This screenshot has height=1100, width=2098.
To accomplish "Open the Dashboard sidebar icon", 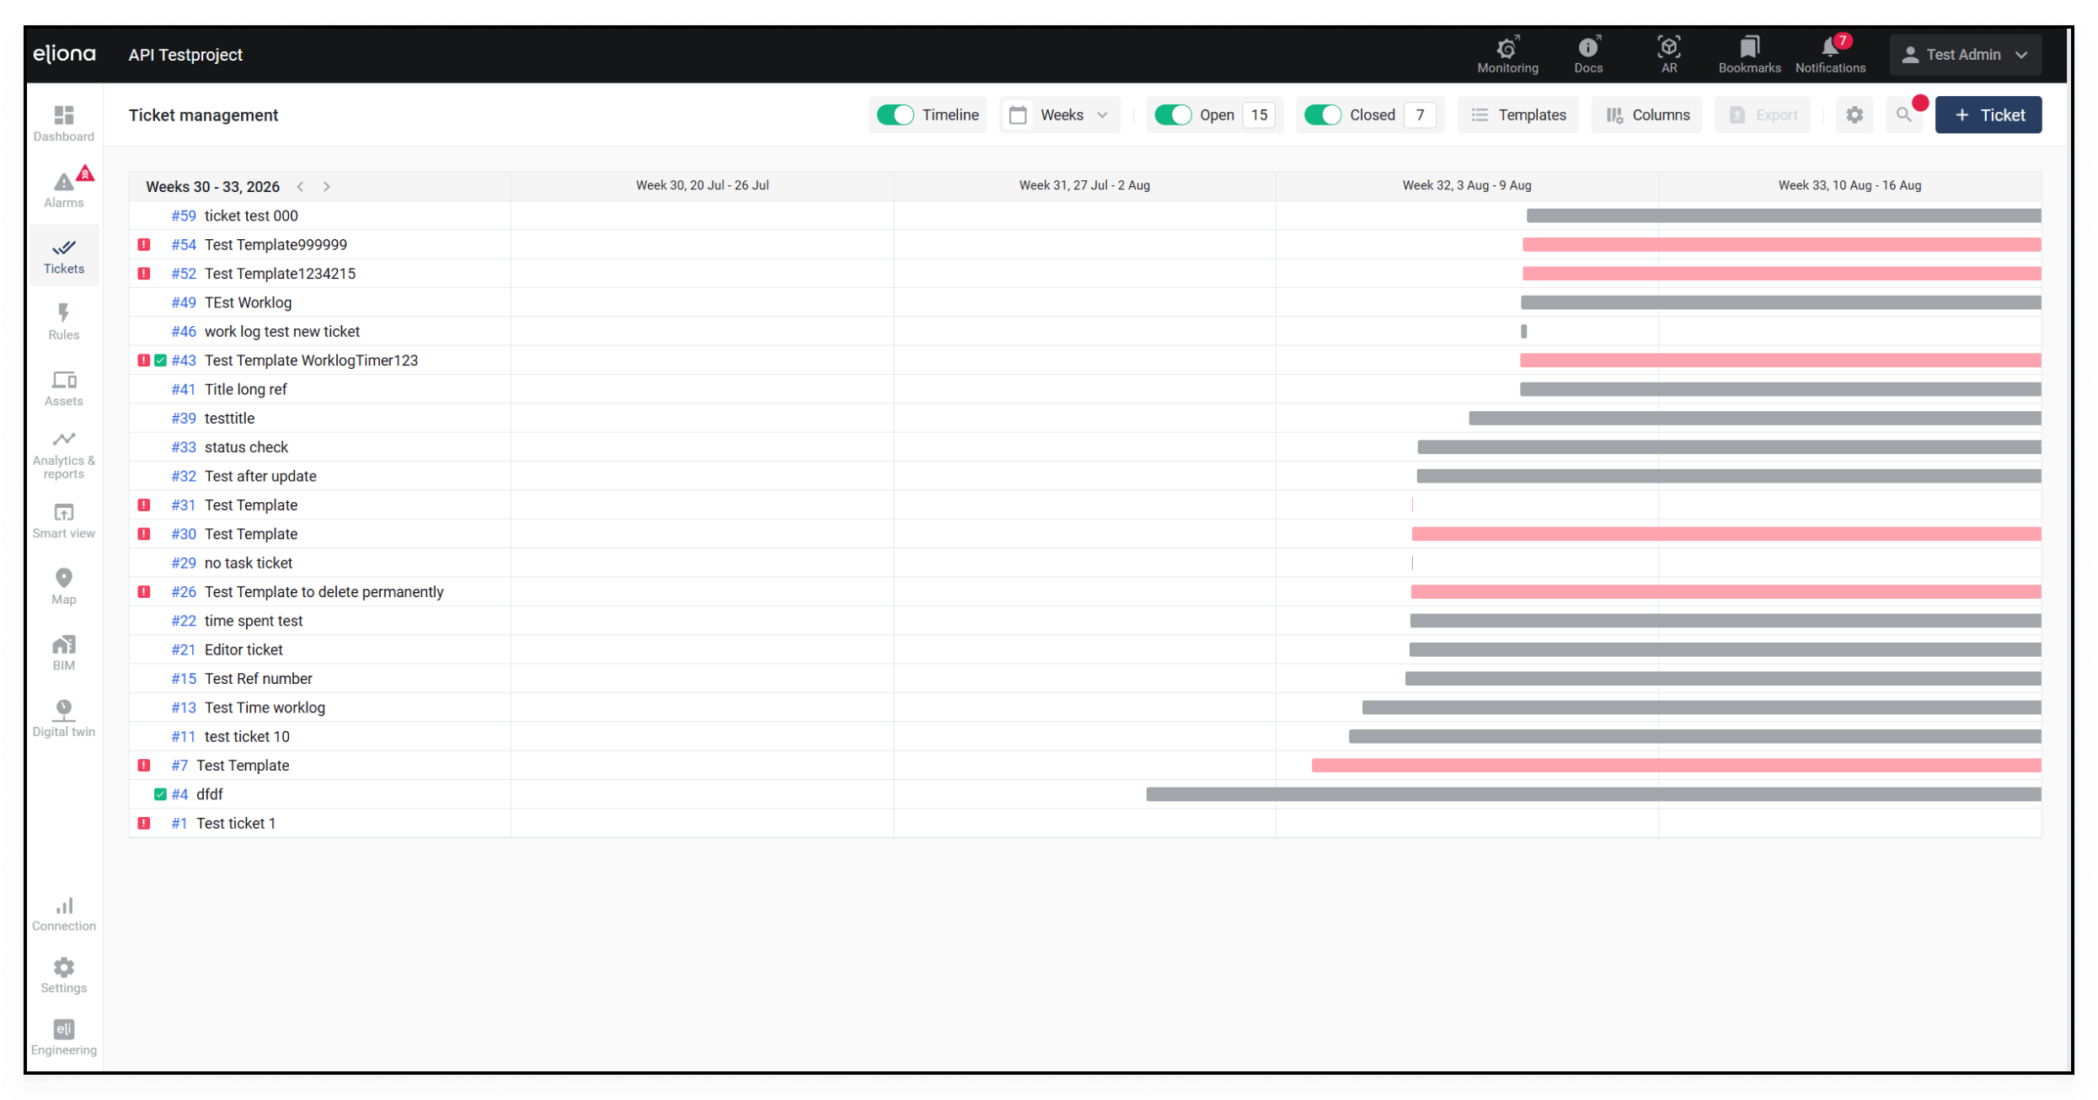I will point(64,123).
